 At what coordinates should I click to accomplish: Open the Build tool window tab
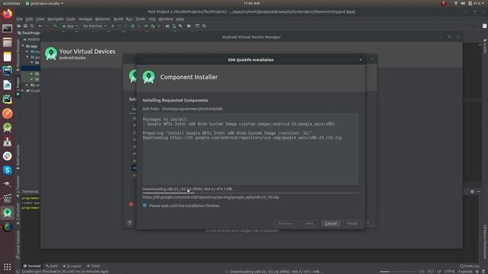[x=52, y=266]
